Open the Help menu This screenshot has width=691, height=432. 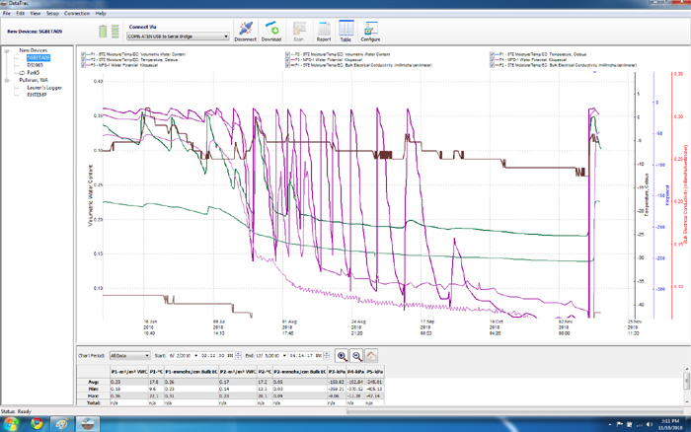[x=101, y=14]
